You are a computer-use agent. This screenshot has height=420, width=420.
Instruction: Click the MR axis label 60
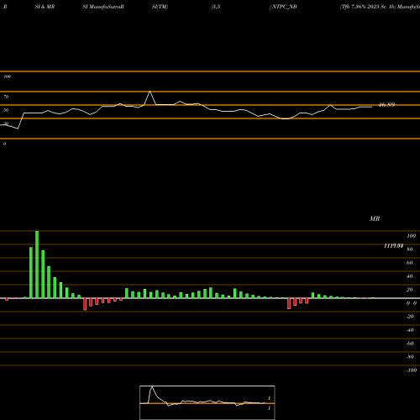tap(410, 263)
